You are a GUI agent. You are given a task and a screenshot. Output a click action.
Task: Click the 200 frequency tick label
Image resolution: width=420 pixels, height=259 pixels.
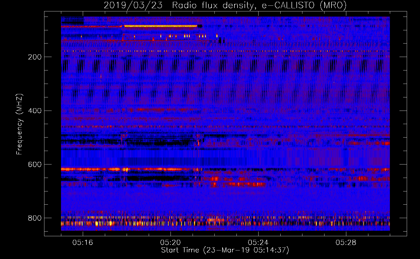pos(35,57)
